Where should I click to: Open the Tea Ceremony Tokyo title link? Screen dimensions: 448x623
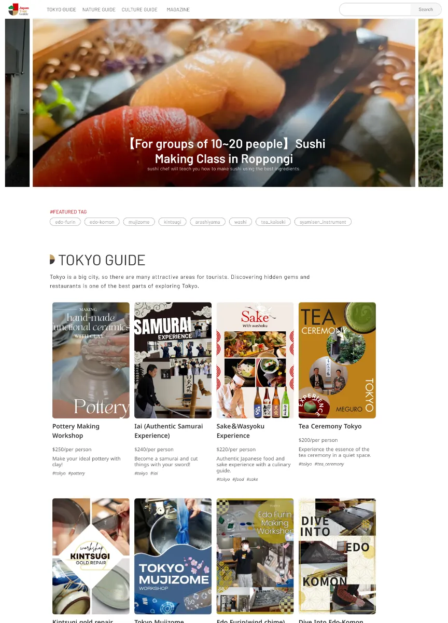[330, 426]
